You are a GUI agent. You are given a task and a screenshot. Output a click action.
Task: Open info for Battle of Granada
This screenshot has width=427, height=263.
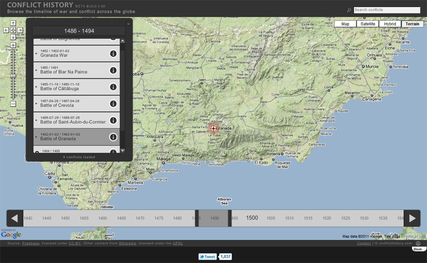(x=113, y=137)
